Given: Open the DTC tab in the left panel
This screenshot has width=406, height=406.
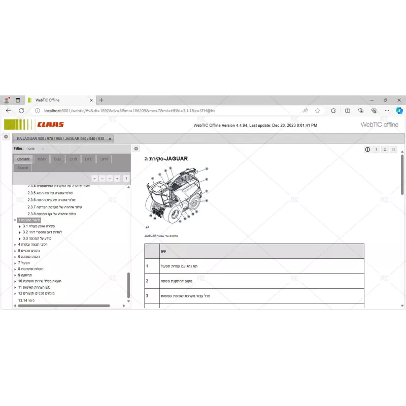Looking at the screenshot, I should (88, 159).
